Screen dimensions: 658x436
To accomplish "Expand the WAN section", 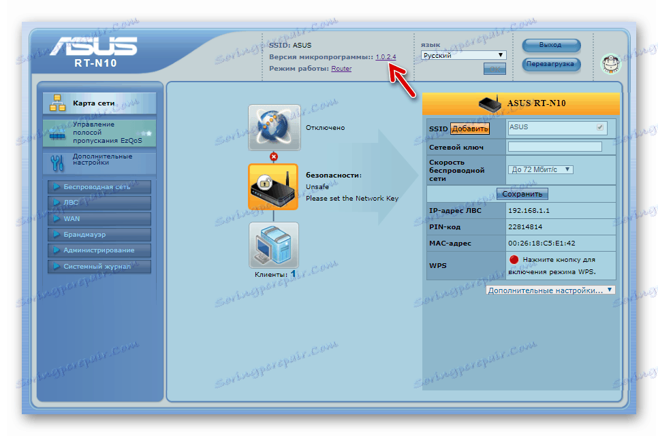I will [99, 219].
